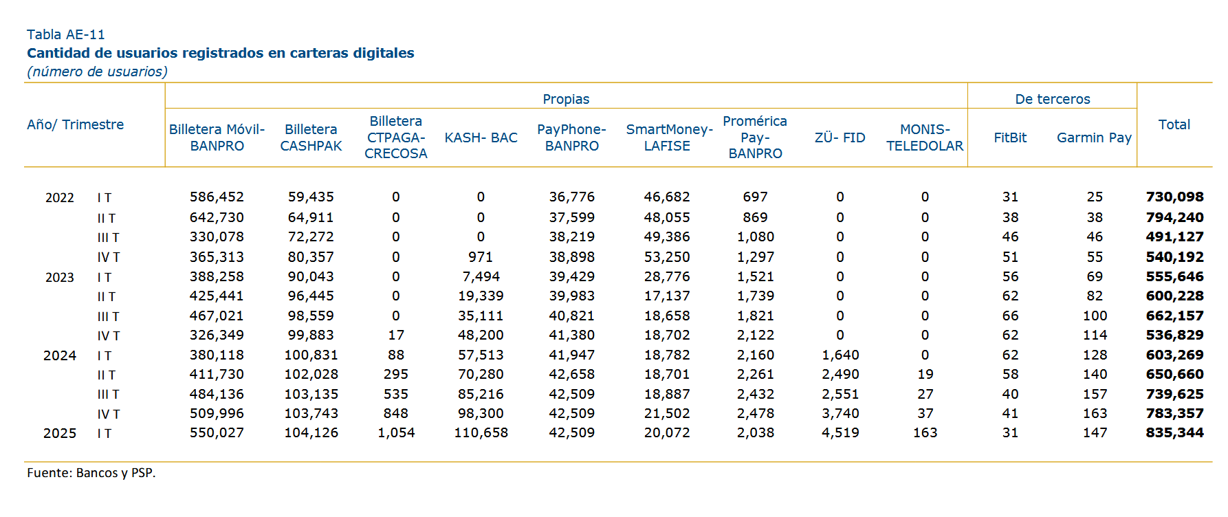Select the KASH- BAC value '85,216'
The width and height of the screenshot is (1228, 517).
click(481, 395)
